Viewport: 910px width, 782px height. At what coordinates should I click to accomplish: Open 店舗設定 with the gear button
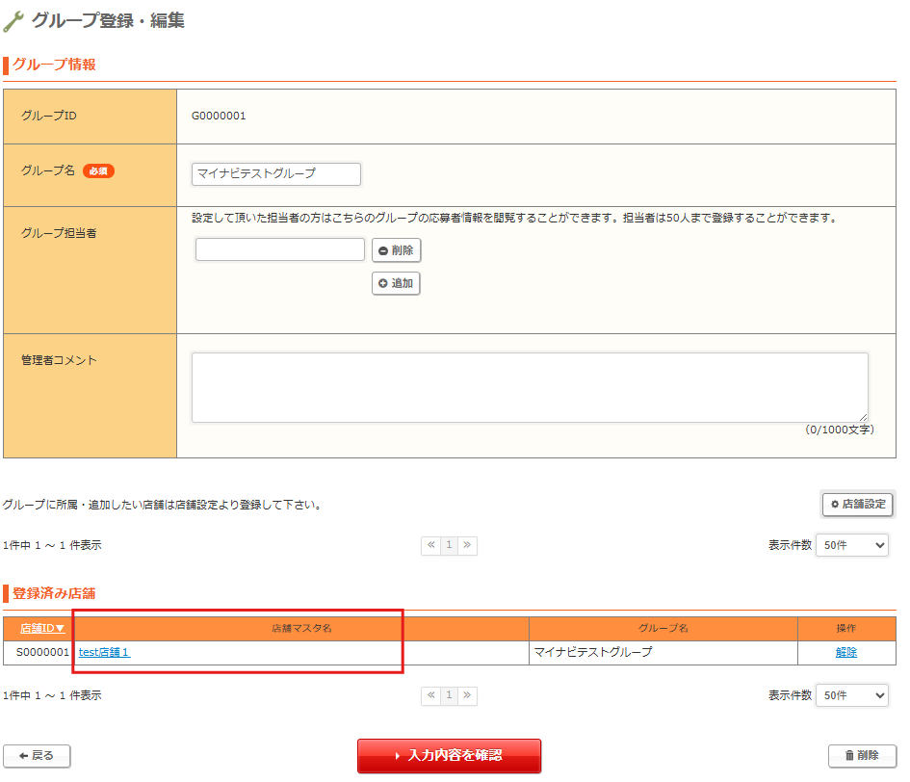pos(858,504)
